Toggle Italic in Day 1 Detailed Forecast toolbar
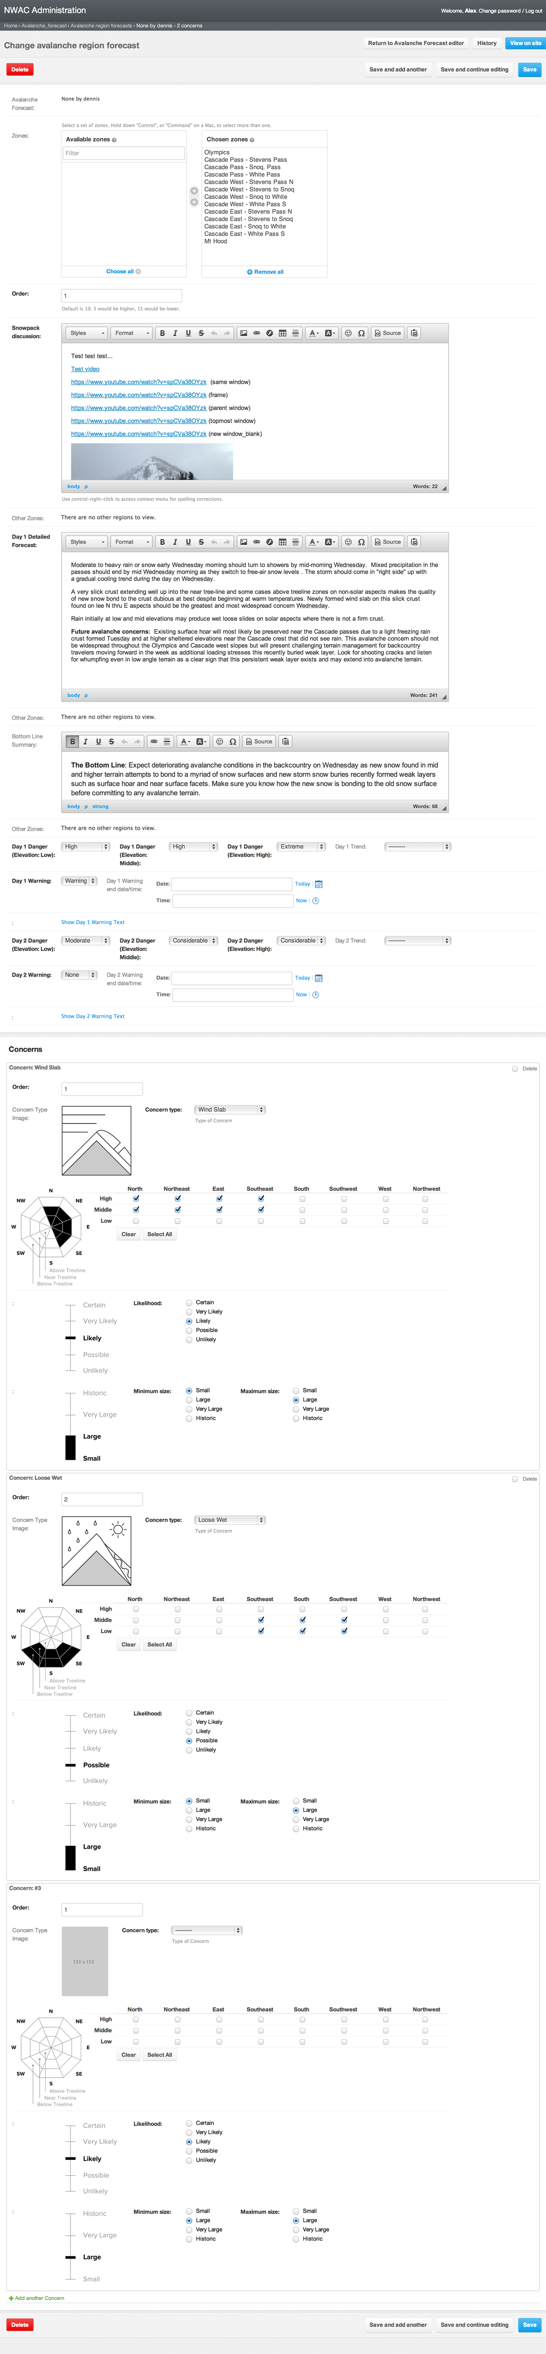This screenshot has height=2354, width=546. pos(175,542)
